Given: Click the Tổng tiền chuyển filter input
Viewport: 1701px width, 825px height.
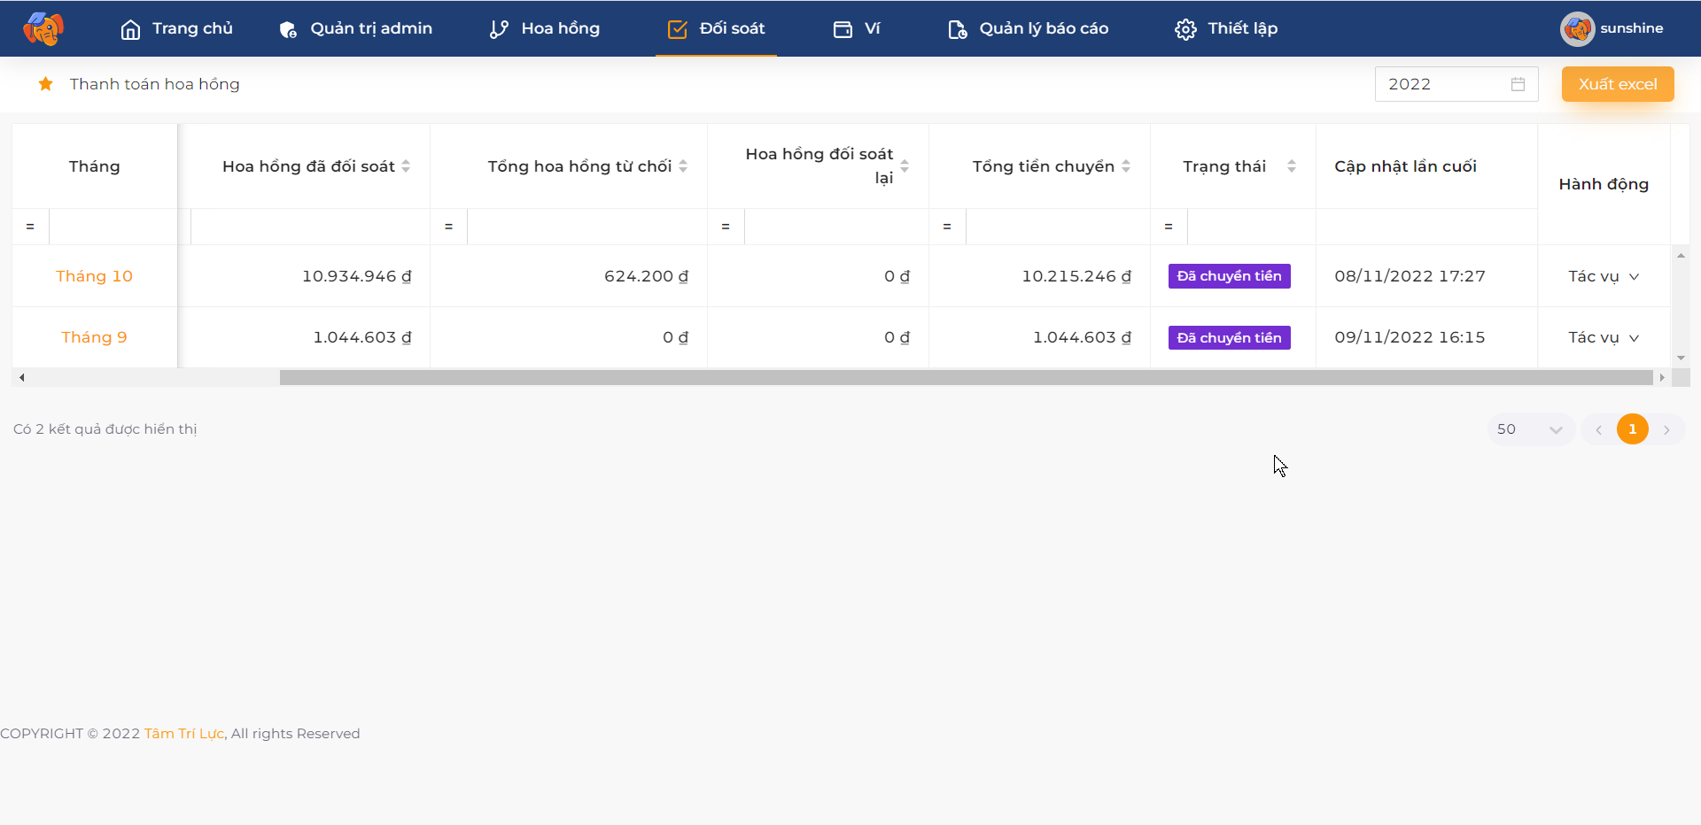Looking at the screenshot, I should 1058,227.
